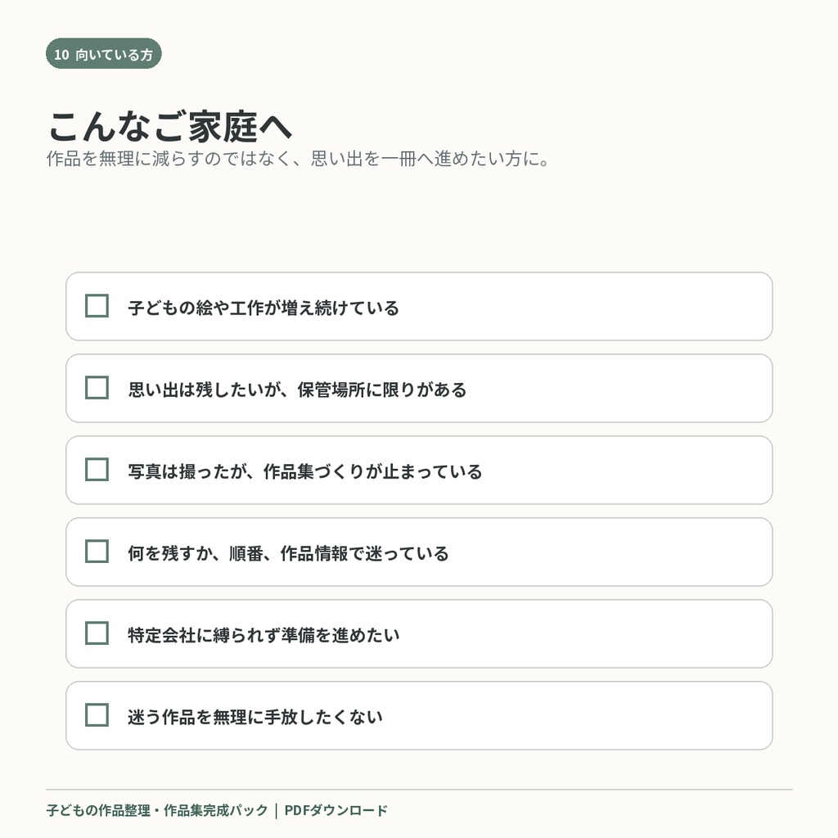Click the 子どもの絵や工作が増え続けている card text
This screenshot has width=838, height=838.
click(264, 309)
